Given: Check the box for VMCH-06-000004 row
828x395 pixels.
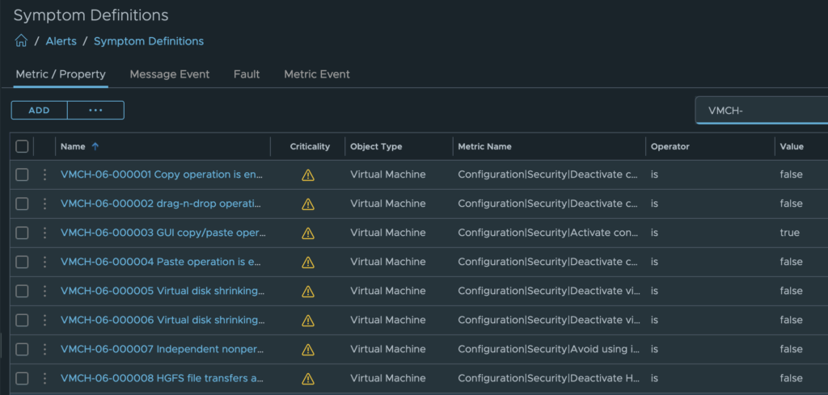Looking at the screenshot, I should click(x=22, y=262).
